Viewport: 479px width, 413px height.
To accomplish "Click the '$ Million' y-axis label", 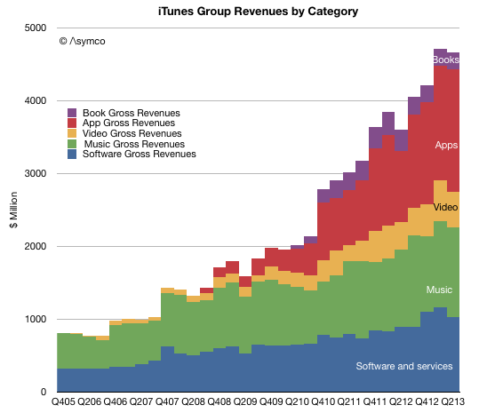I will 13,210.
